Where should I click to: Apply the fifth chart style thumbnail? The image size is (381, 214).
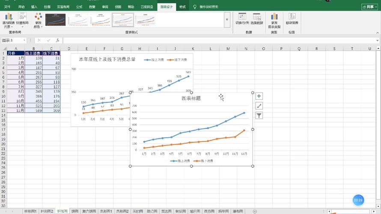tap(145, 20)
